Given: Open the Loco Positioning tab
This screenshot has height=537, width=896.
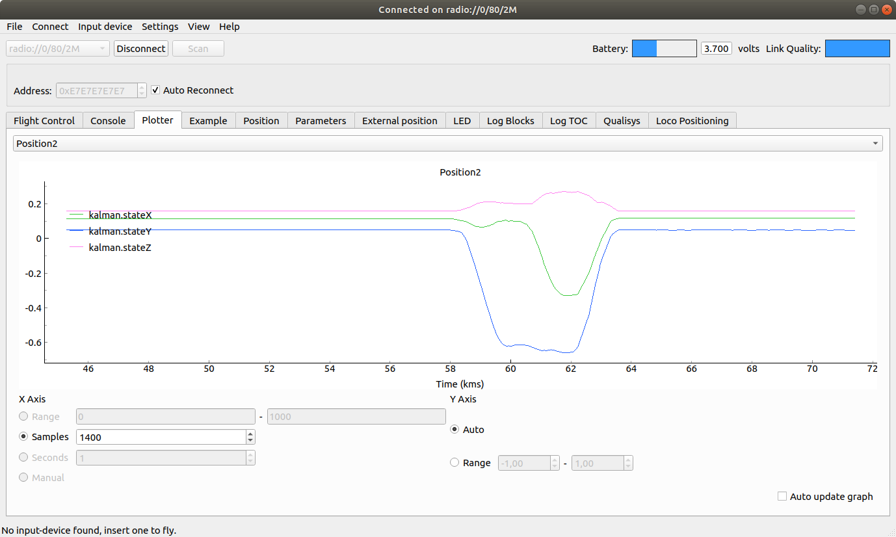Looking at the screenshot, I should tap(692, 121).
